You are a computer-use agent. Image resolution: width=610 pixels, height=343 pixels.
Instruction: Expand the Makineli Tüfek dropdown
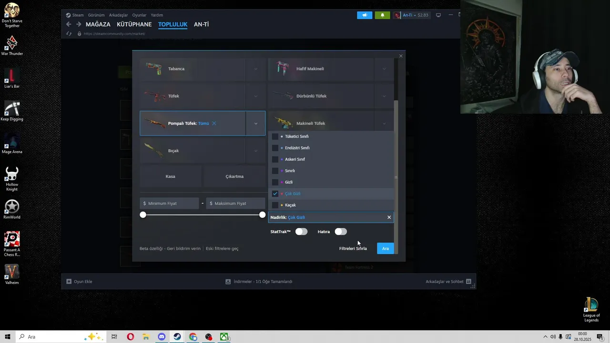tap(384, 123)
